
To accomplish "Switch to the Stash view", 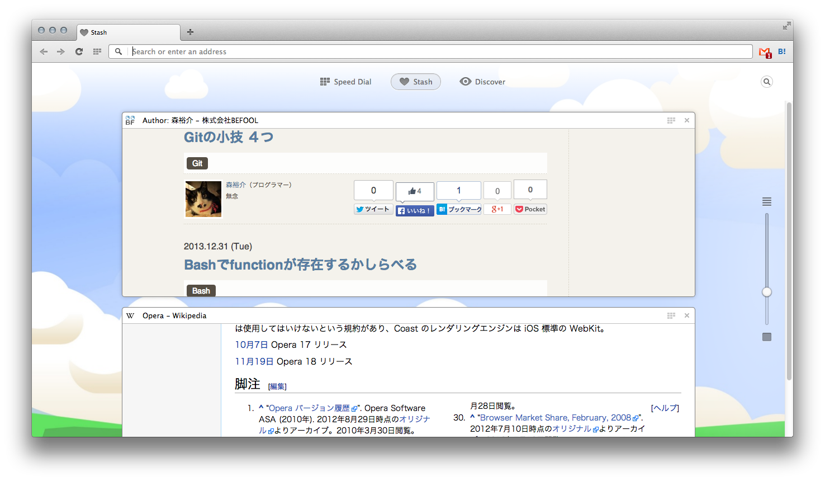I will [x=416, y=82].
